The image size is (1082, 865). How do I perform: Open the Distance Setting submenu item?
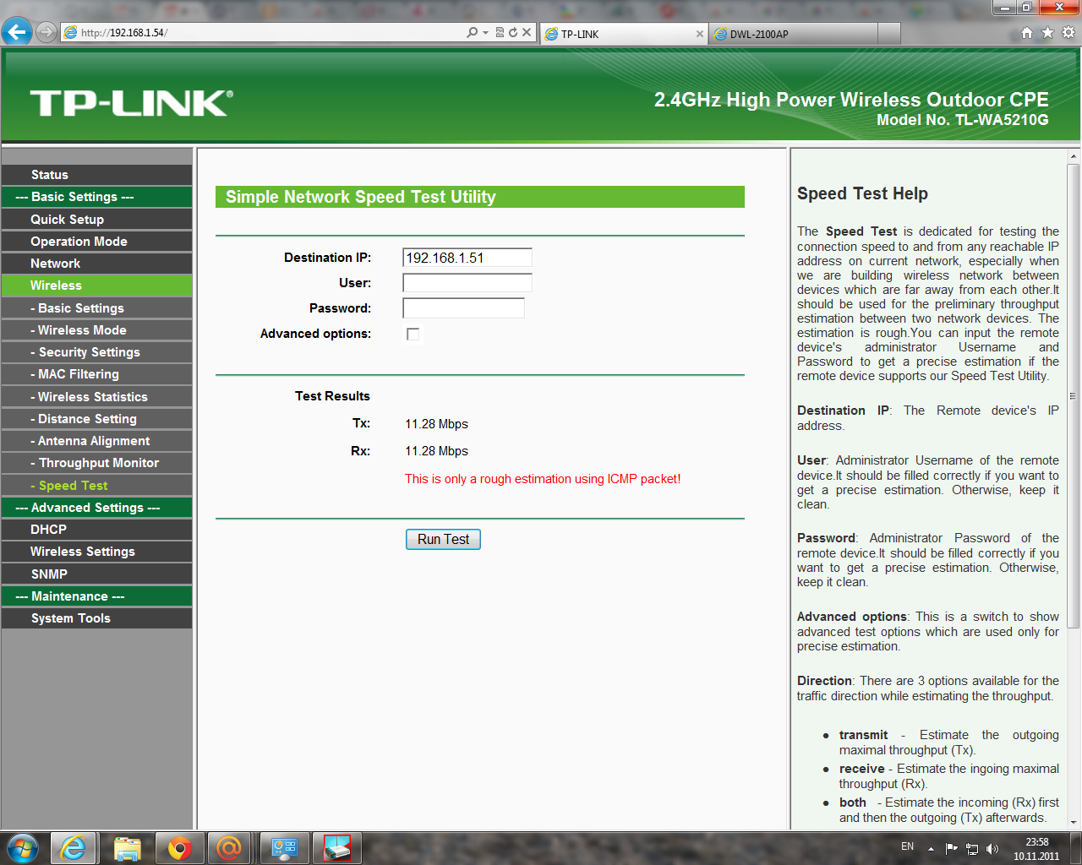96,419
